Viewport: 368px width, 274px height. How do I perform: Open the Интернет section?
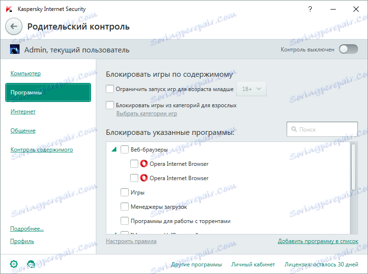pyautogui.click(x=23, y=112)
